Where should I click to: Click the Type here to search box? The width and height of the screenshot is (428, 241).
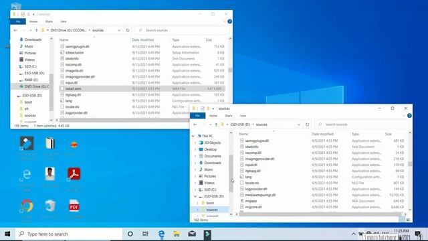point(68,234)
